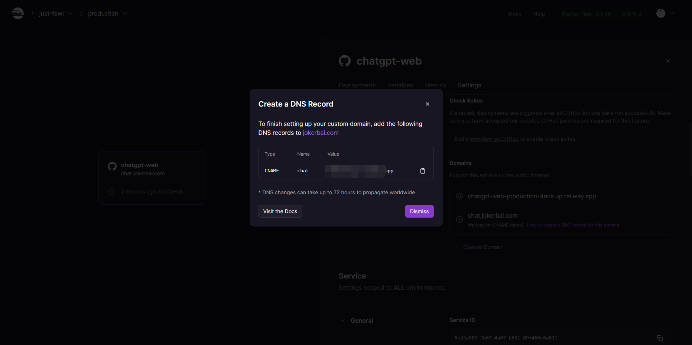Open the chevron next to user avatar
Viewport: 692px width, 345px height.
(x=672, y=13)
